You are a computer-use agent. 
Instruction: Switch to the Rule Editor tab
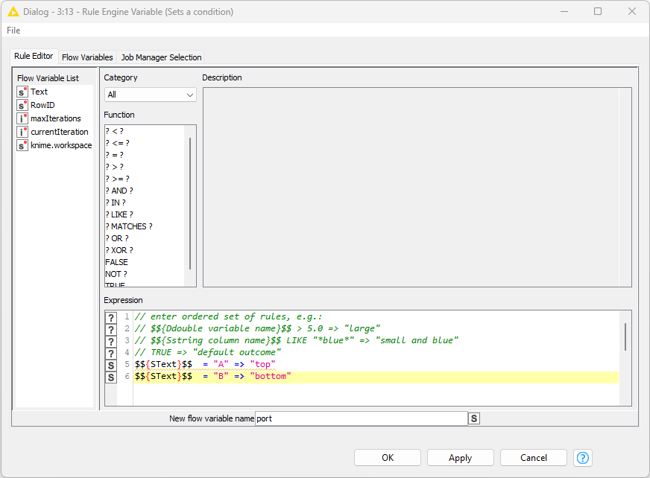pos(34,56)
